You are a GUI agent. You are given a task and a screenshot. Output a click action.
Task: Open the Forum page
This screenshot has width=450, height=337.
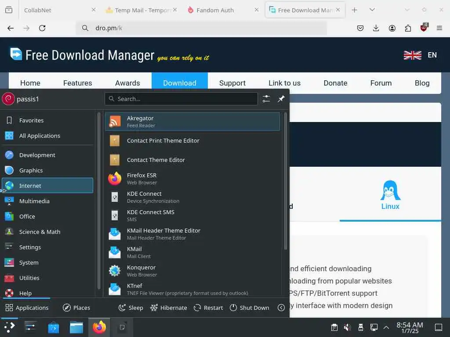[381, 83]
